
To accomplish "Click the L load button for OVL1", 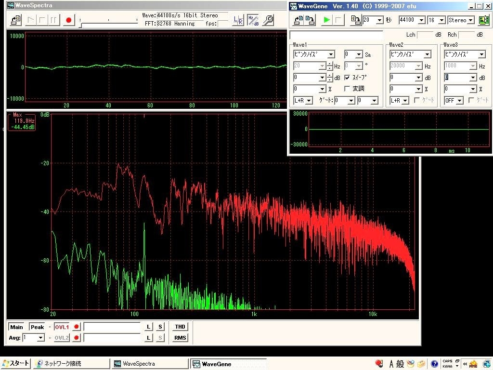I will pos(148,327).
